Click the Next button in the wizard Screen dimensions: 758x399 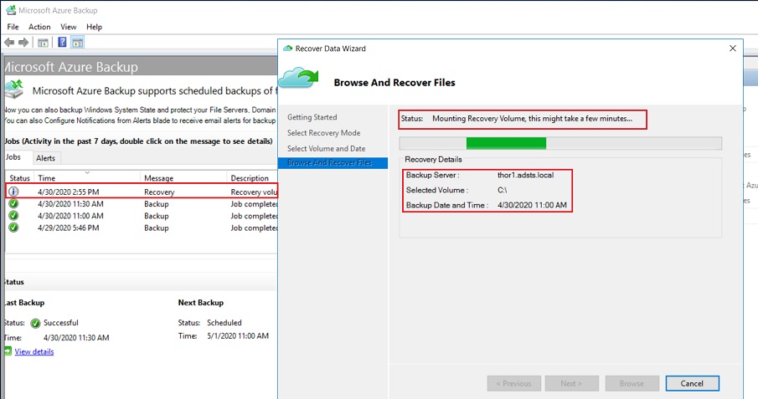click(x=571, y=384)
